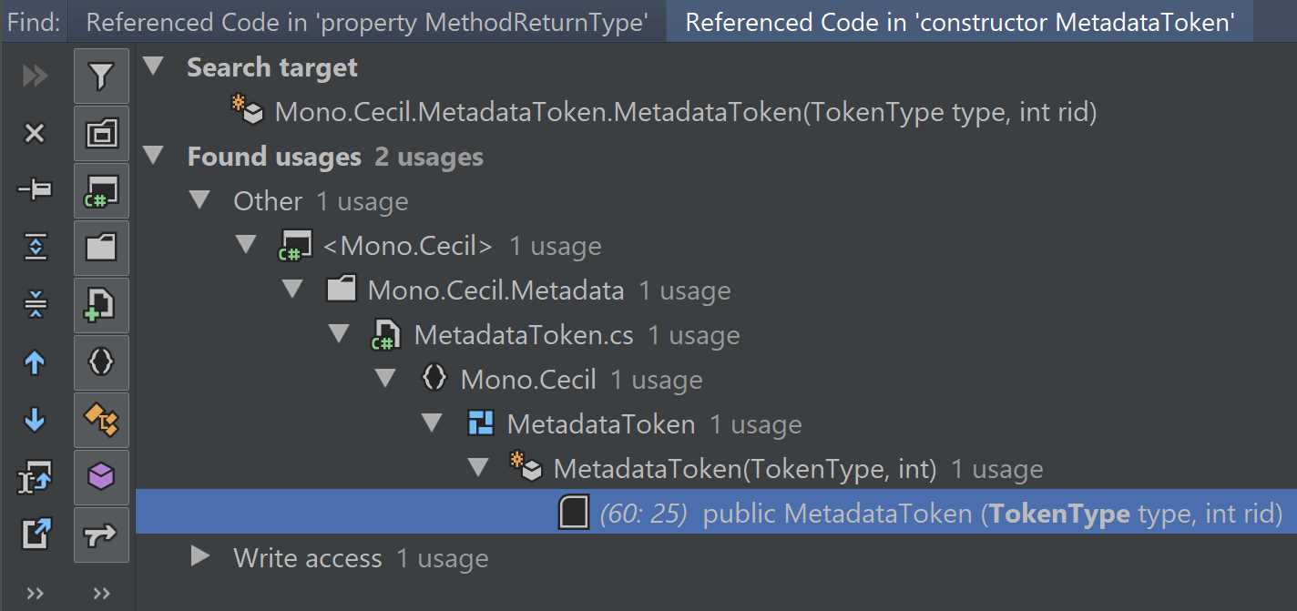Click the Mono.Cecil.Metadata folder item
1297x611 pixels.
click(x=496, y=290)
